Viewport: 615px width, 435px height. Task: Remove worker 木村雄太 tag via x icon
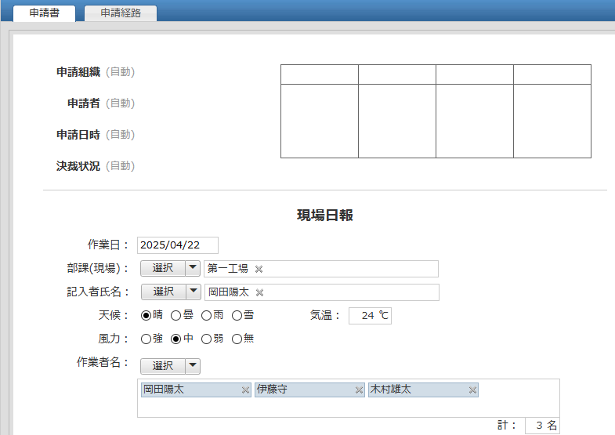[472, 390]
